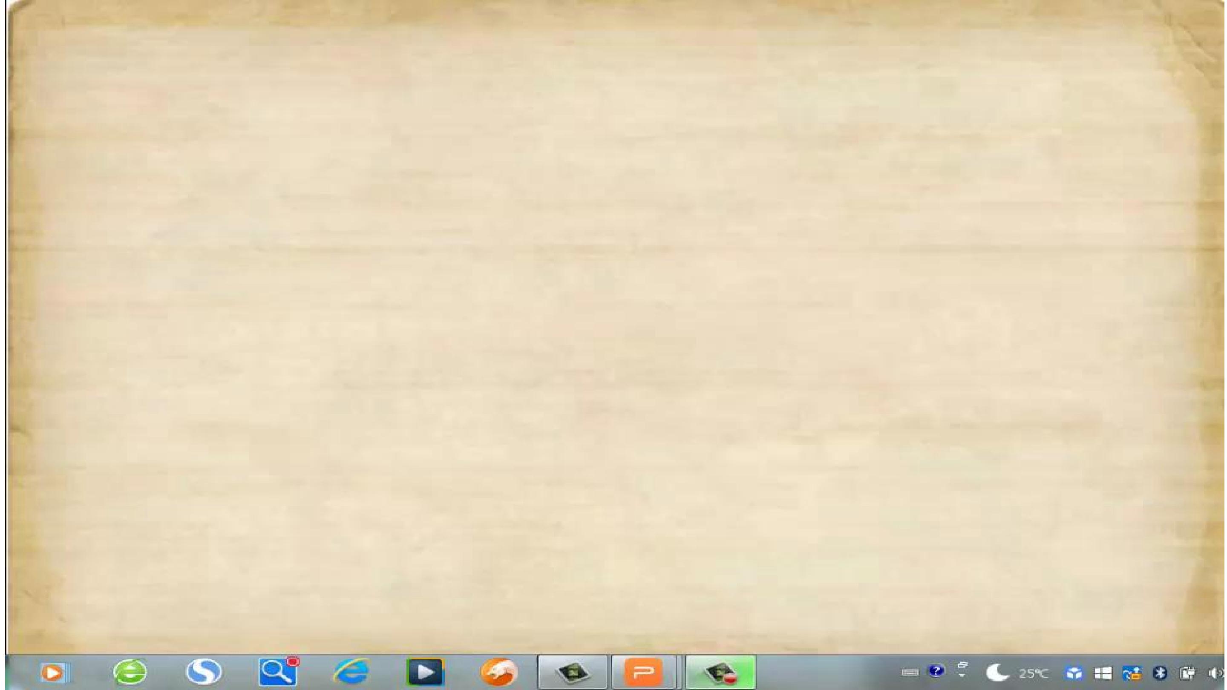Open the dark video player icon
The image size is (1227, 690).
[425, 673]
